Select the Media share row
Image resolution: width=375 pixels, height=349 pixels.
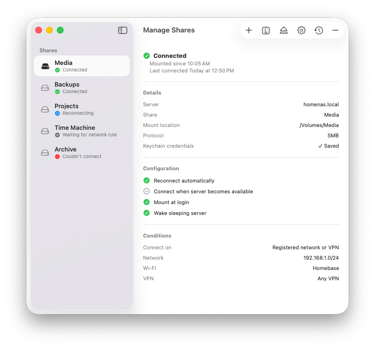coord(82,66)
